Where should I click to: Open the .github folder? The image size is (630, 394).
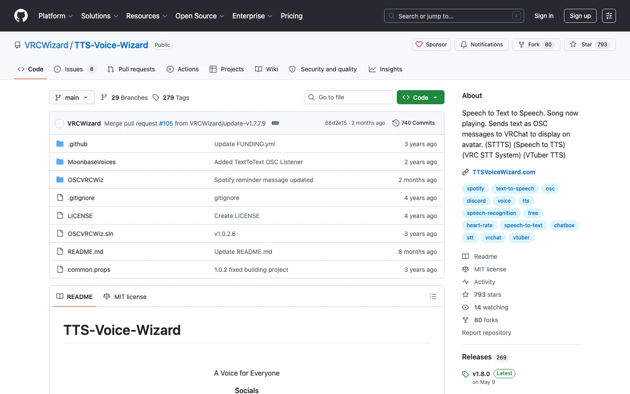coord(77,144)
